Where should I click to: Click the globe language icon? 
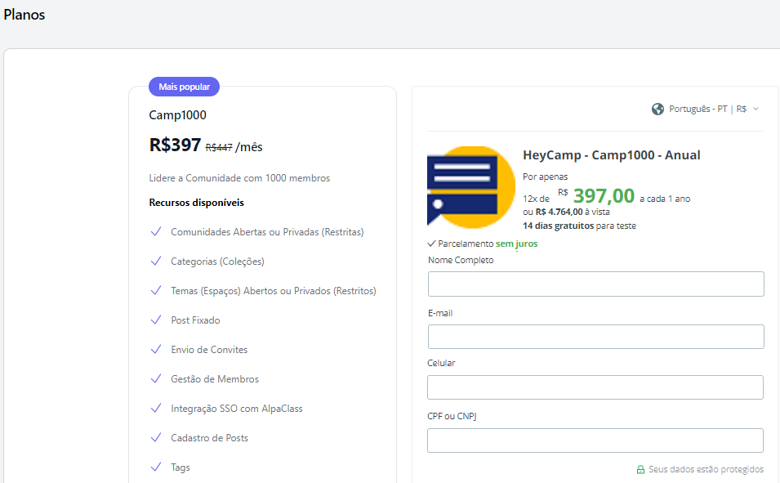657,109
